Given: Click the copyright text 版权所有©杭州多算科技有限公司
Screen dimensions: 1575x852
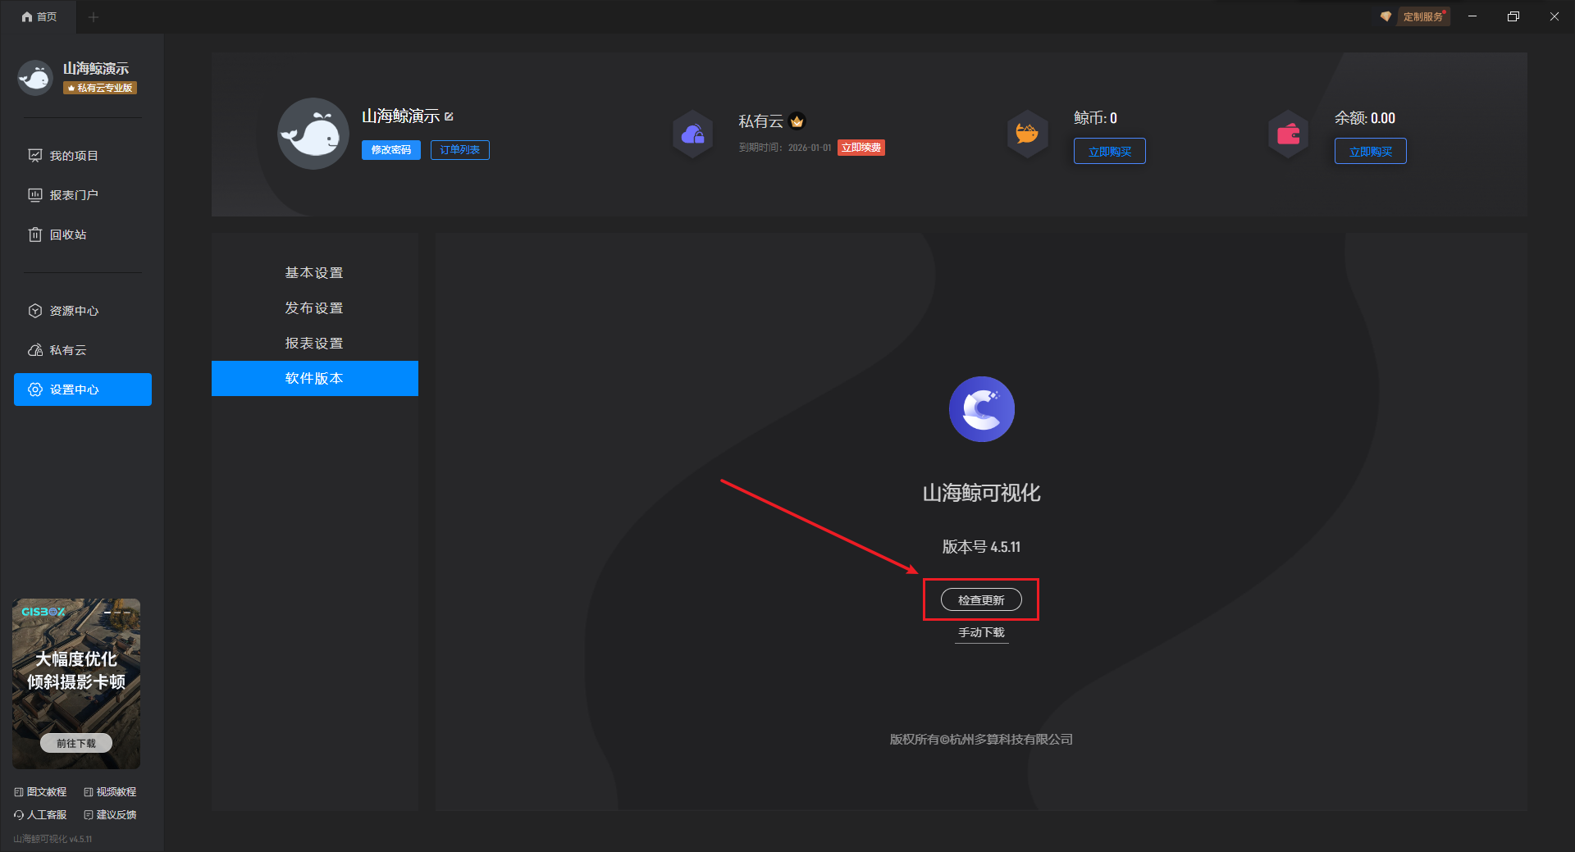Looking at the screenshot, I should [982, 740].
